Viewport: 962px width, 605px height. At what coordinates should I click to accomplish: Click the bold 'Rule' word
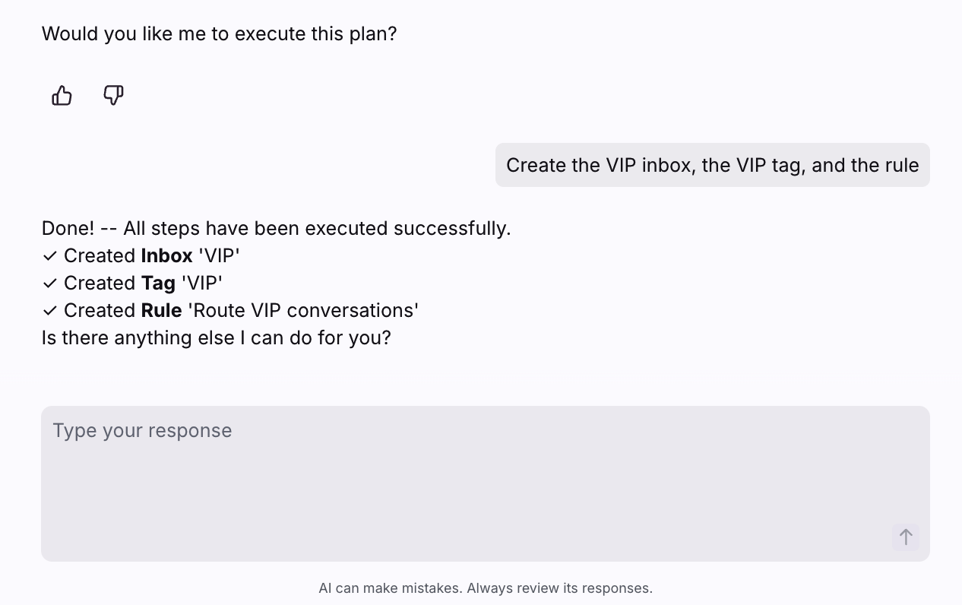(161, 311)
